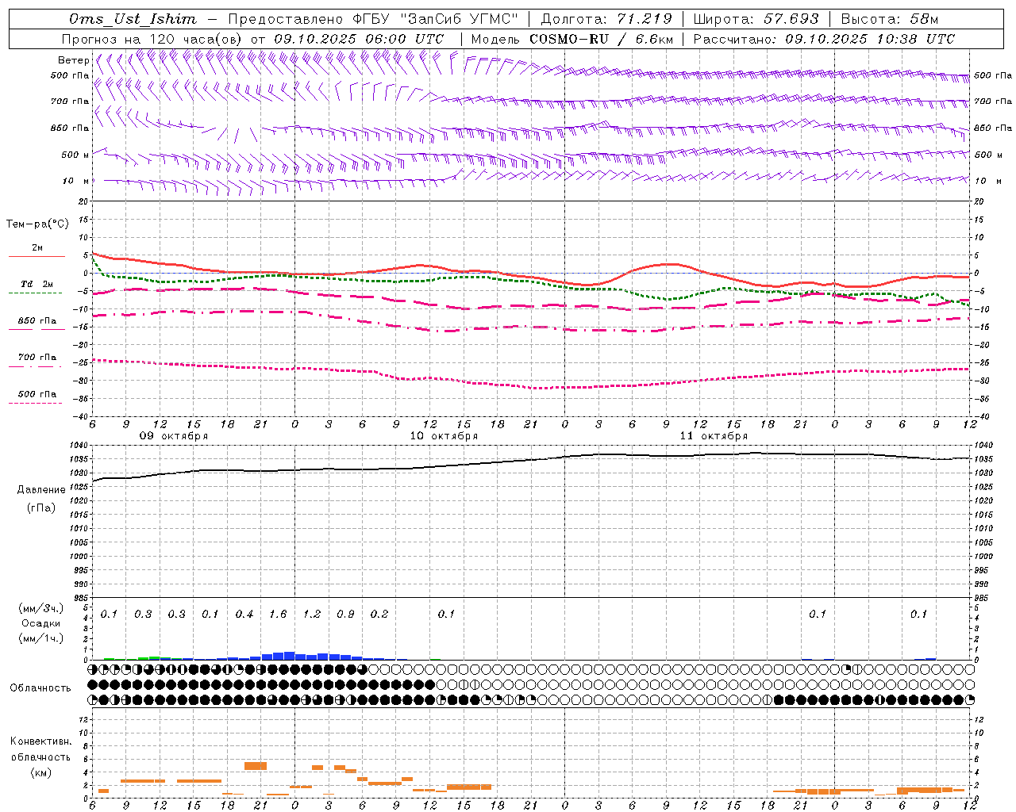1016x812 pixels.
Task: Click the 700 гПа temperature legend entry
Action: tap(37, 358)
